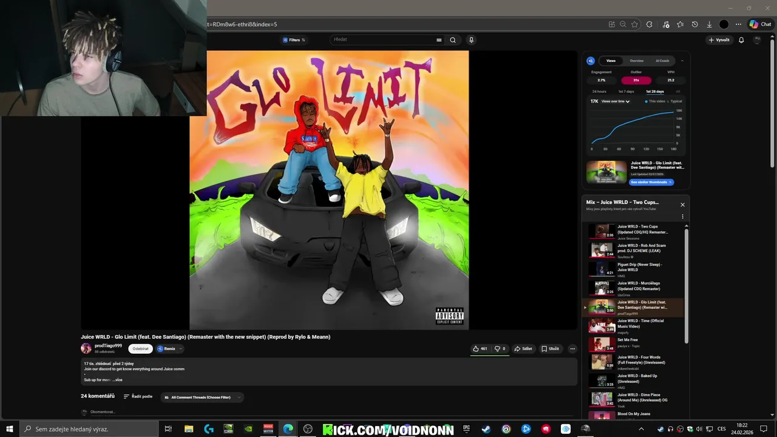Open Task View on taskbar

pos(168,429)
